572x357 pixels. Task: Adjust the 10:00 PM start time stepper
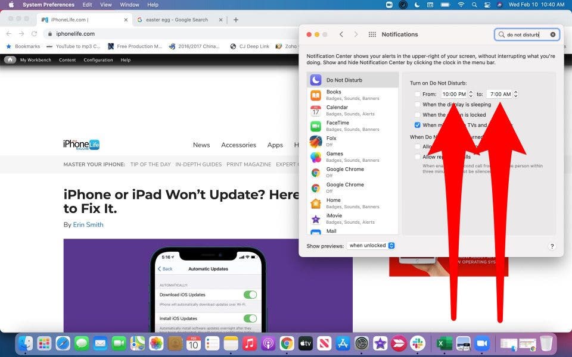471,94
